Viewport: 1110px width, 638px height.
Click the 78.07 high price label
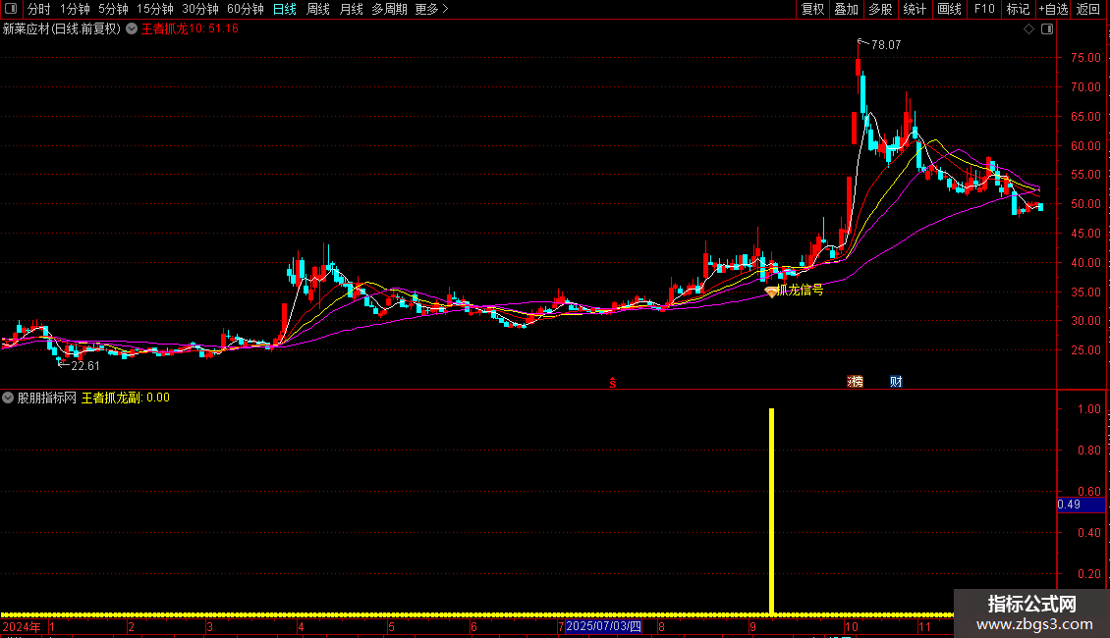[x=886, y=44]
